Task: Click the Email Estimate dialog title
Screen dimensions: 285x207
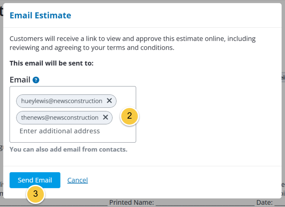Action: tap(40, 15)
